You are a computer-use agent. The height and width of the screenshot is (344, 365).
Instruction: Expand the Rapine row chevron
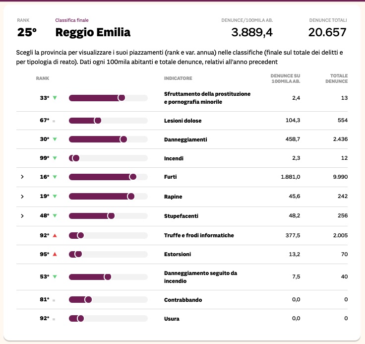point(22,197)
